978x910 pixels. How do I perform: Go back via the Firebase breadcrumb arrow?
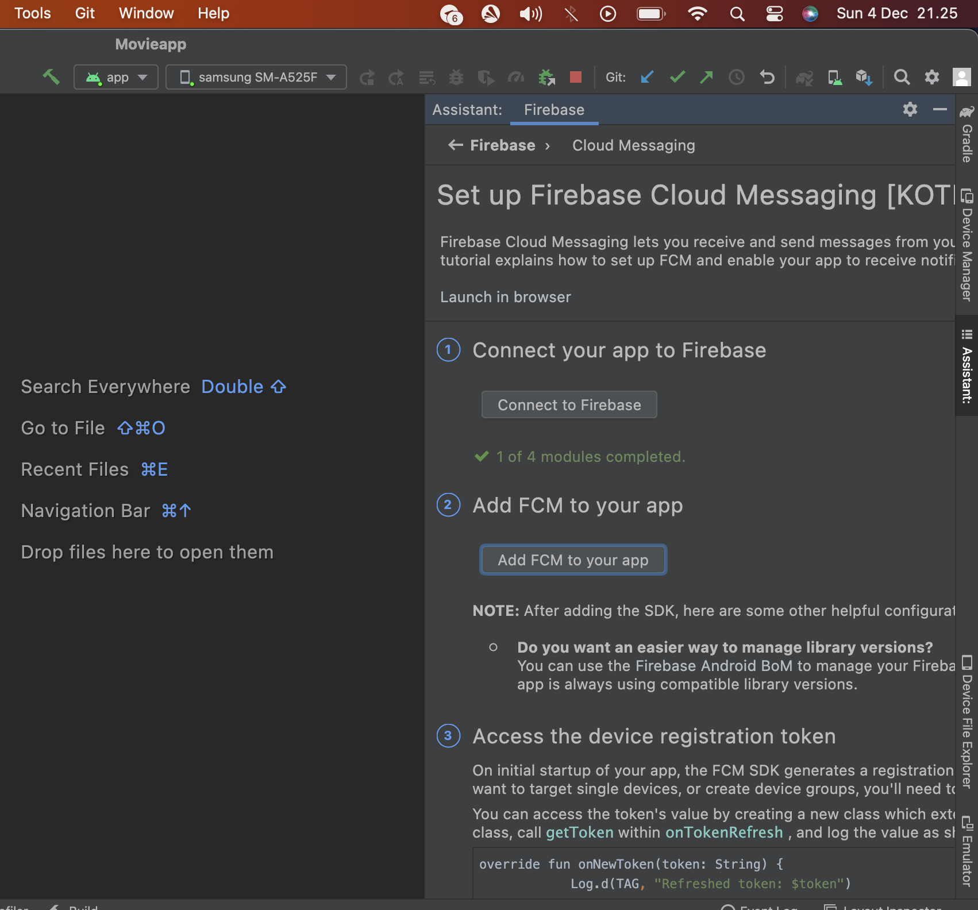pyautogui.click(x=456, y=145)
